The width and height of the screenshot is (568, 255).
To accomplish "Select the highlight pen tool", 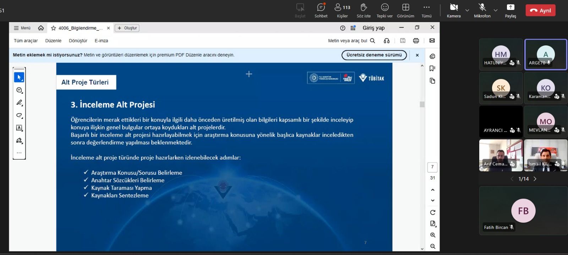I will [x=19, y=102].
